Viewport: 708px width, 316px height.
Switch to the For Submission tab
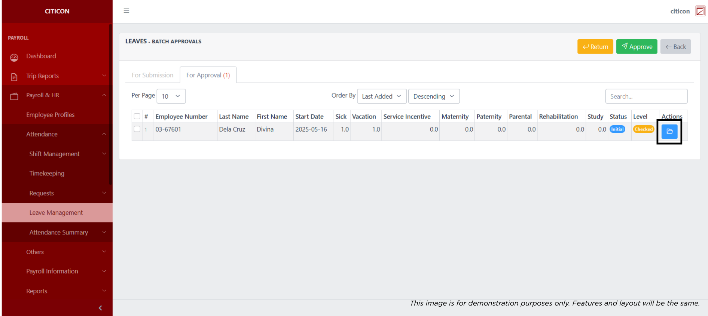[x=152, y=75]
